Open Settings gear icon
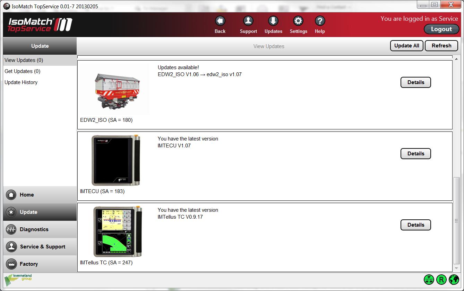 [x=298, y=21]
